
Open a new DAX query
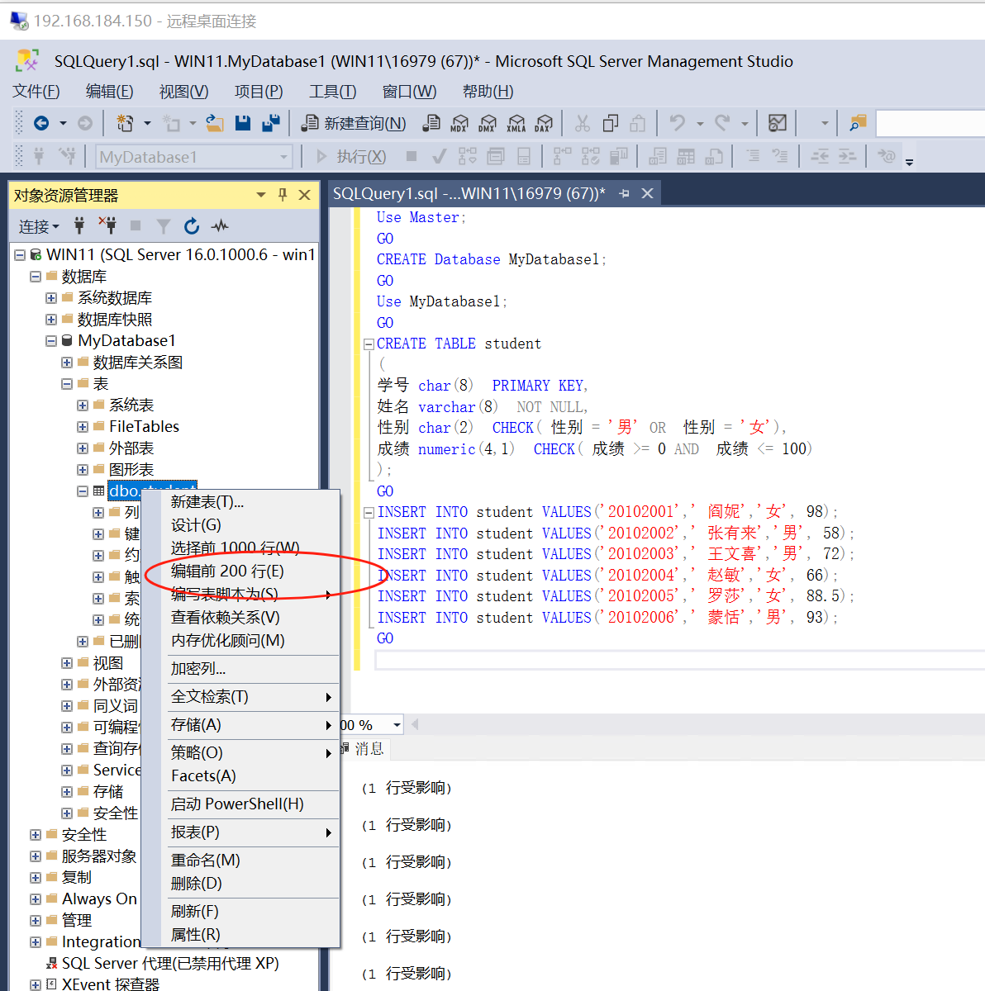[x=544, y=122]
